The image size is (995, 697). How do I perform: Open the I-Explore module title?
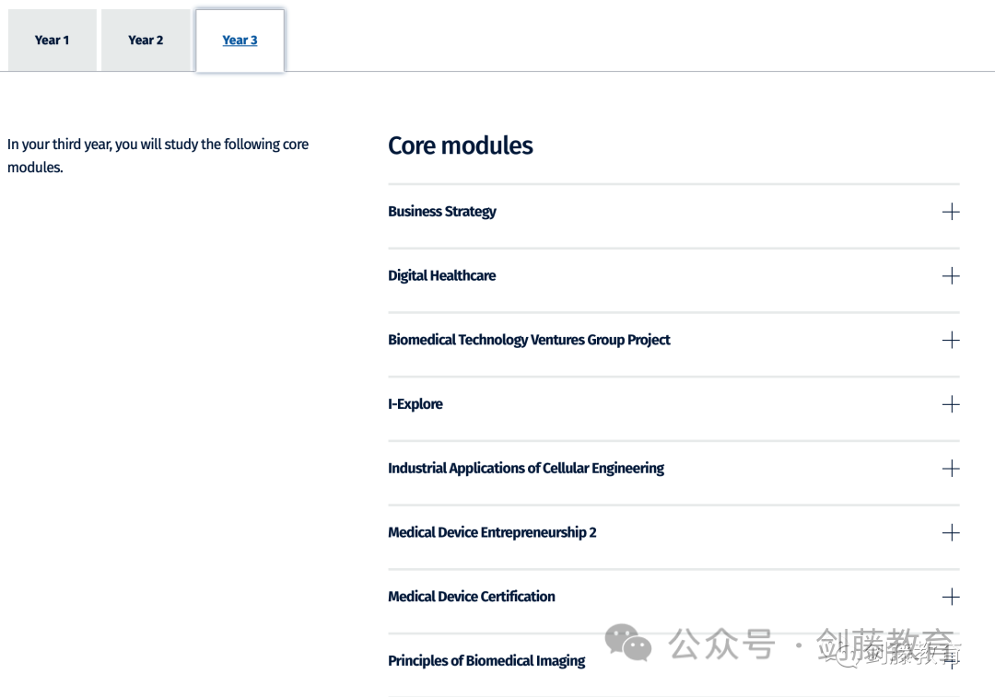[415, 404]
